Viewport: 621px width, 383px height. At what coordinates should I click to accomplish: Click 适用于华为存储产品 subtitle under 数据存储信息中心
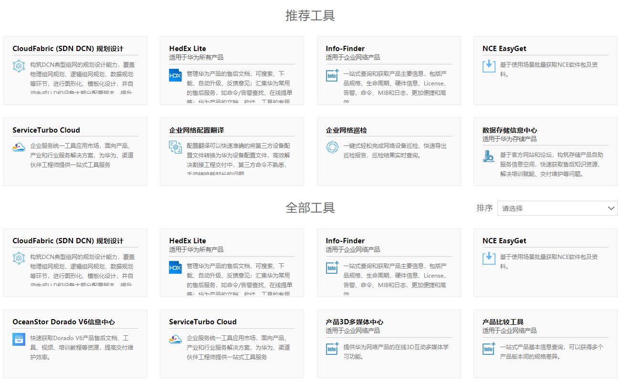click(x=510, y=139)
